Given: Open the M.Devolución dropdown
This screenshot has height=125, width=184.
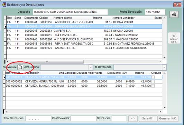Looking at the screenshot, I should coord(164,67).
